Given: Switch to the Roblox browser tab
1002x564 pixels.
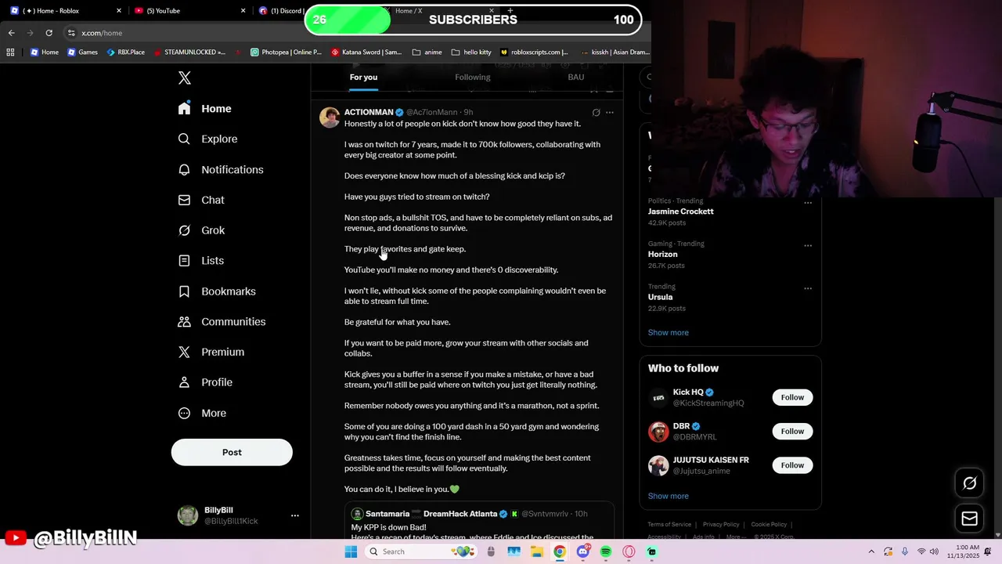Looking at the screenshot, I should click(x=66, y=11).
